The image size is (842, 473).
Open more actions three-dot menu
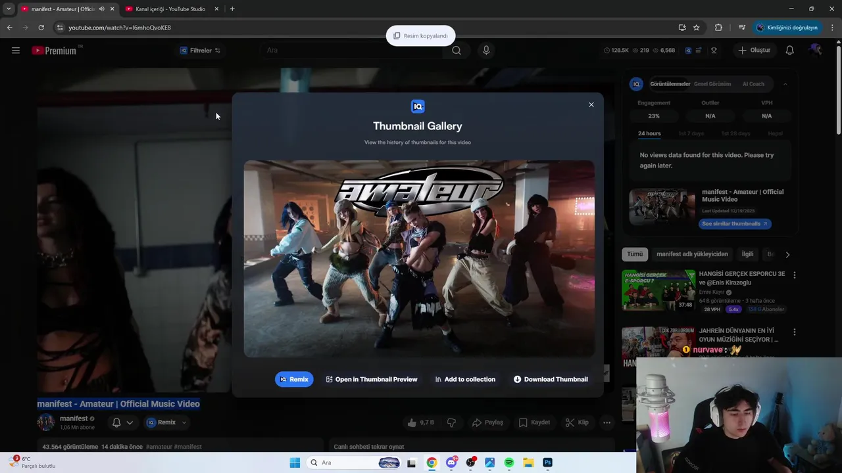pos(607,422)
